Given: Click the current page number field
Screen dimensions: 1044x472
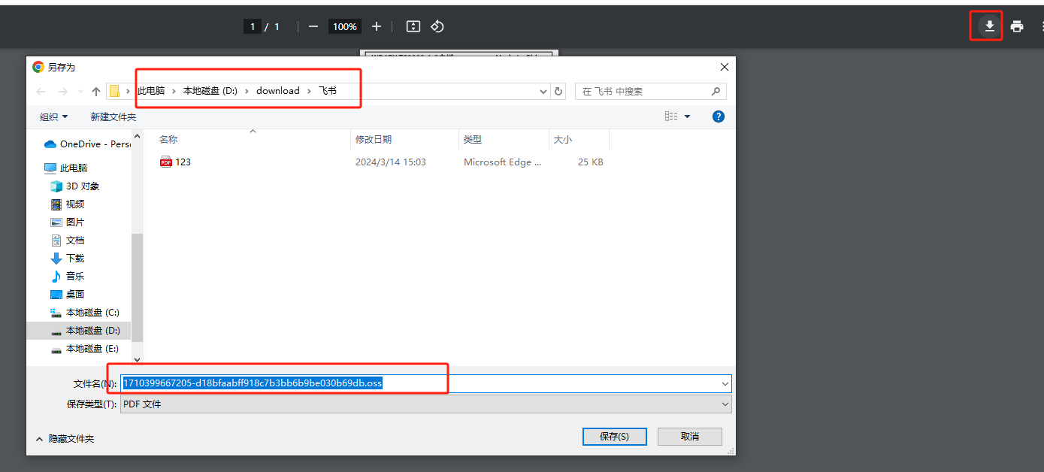Looking at the screenshot, I should coord(253,26).
